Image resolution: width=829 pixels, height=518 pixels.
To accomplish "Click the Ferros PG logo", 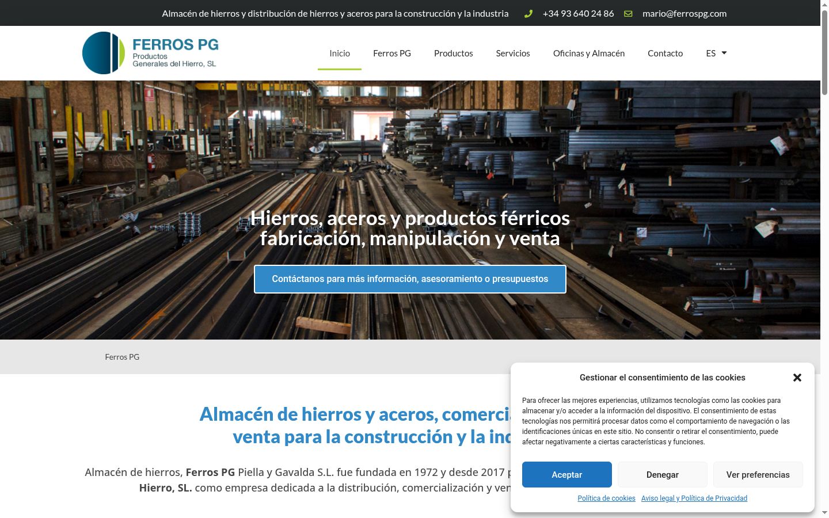I will (x=150, y=53).
